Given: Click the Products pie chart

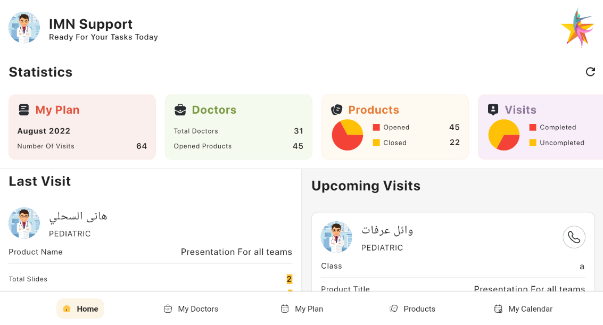Looking at the screenshot, I should tap(347, 135).
